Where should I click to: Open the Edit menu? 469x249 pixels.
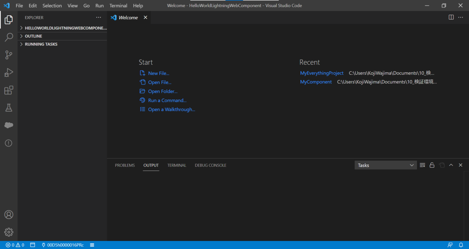tap(32, 5)
